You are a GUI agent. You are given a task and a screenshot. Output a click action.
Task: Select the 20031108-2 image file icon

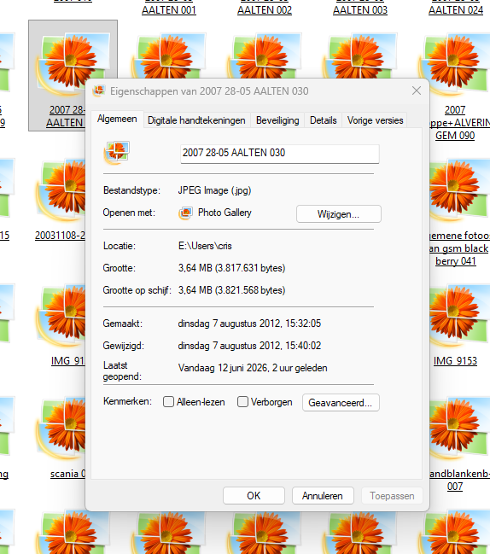click(x=61, y=191)
